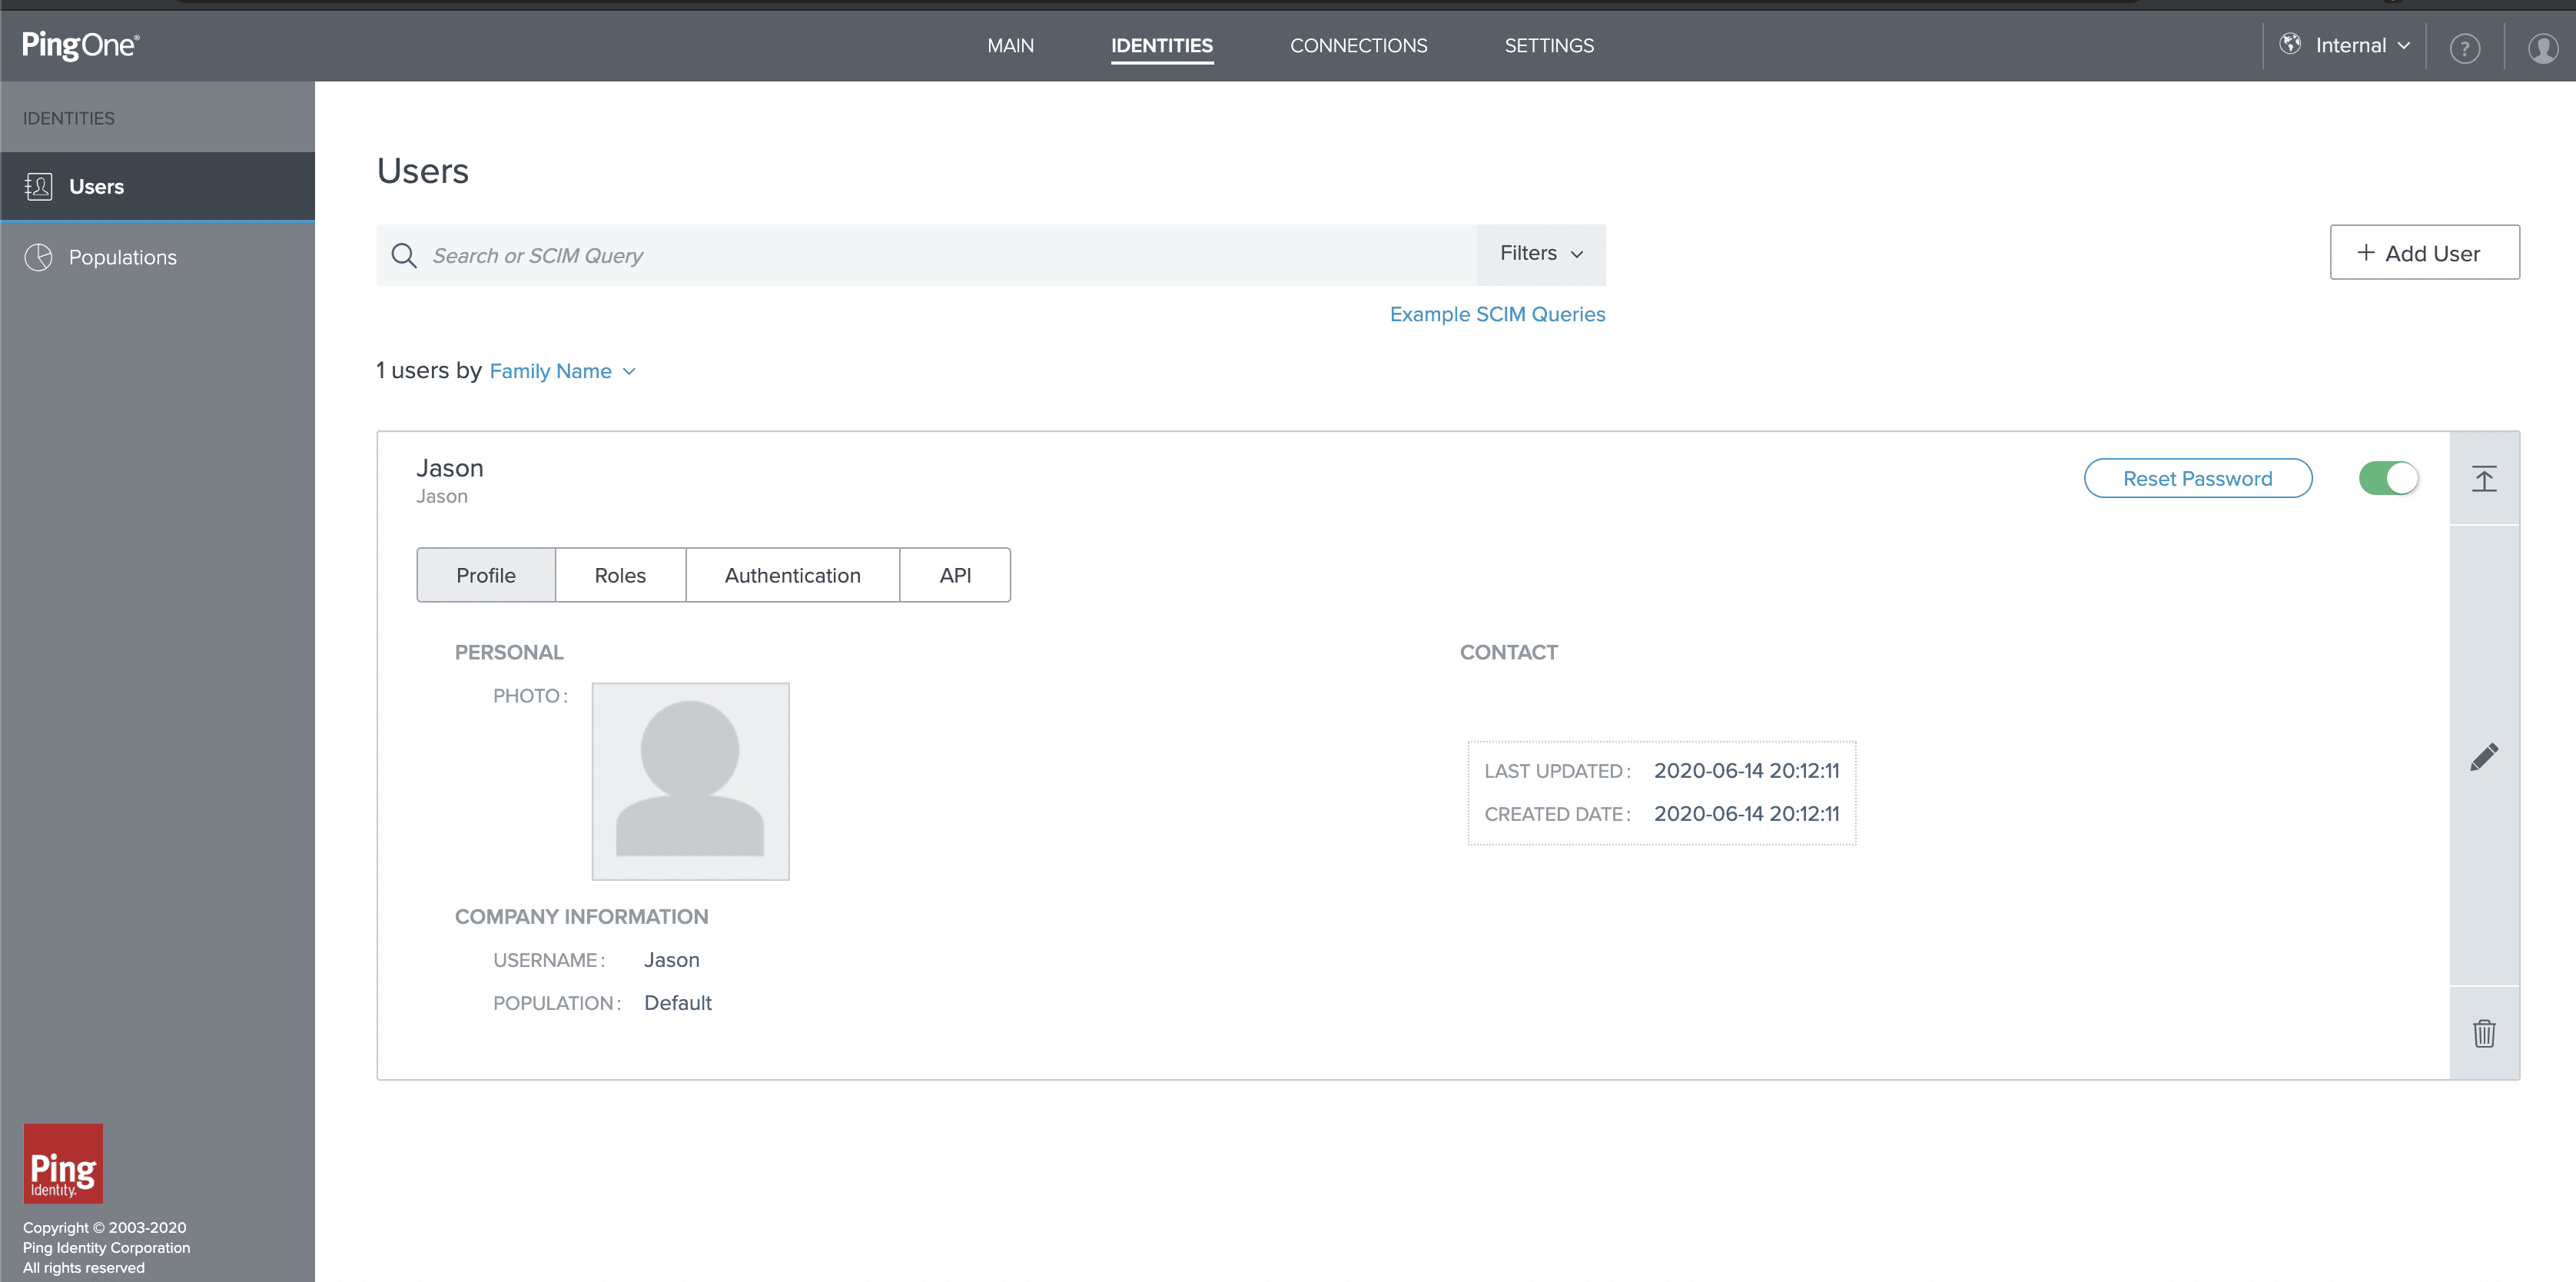Screen dimensions: 2576x1282
Task: Select Populations in the sidebar
Action: pos(122,256)
